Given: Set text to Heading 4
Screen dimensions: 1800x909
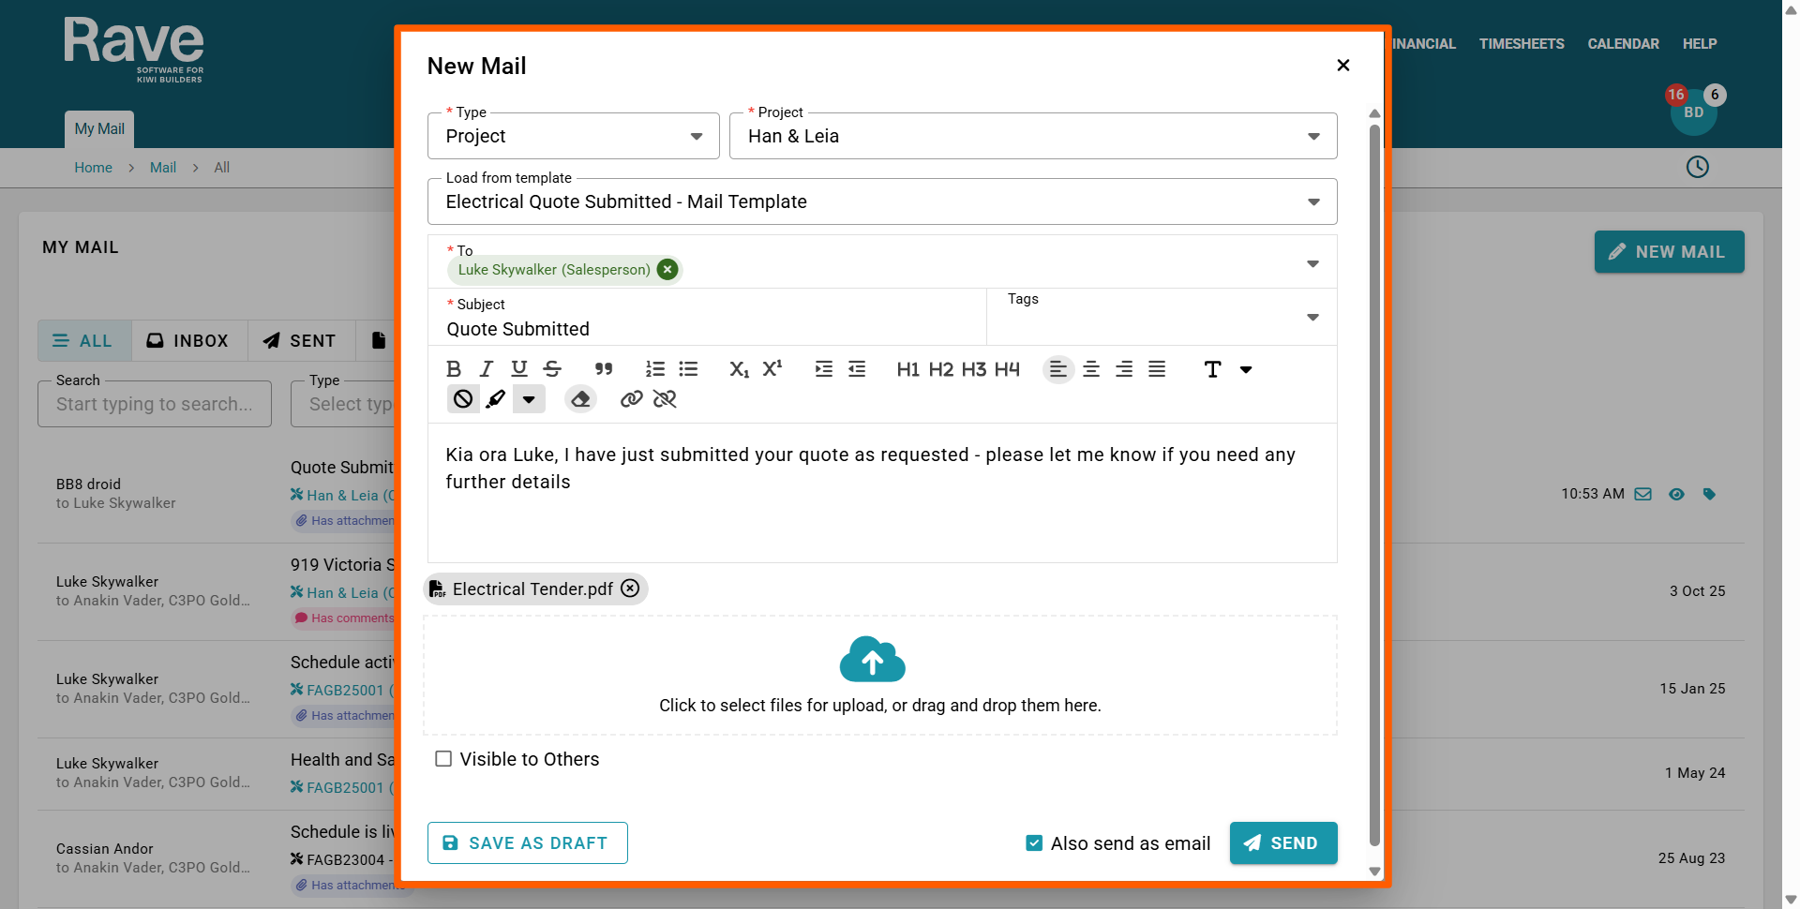Looking at the screenshot, I should pyautogui.click(x=1007, y=369).
